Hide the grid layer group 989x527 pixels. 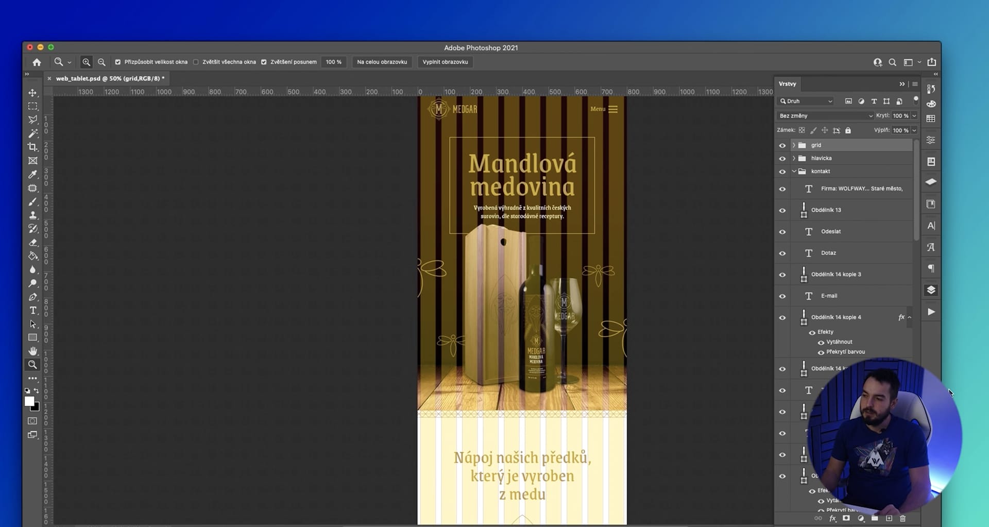[x=782, y=145]
